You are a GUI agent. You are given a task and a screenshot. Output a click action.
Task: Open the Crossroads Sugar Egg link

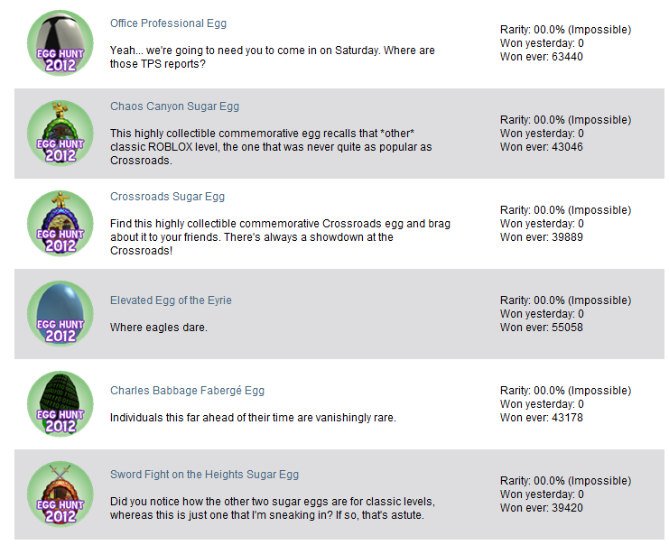(167, 197)
